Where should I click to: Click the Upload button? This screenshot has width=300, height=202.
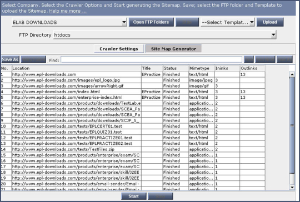270,22
